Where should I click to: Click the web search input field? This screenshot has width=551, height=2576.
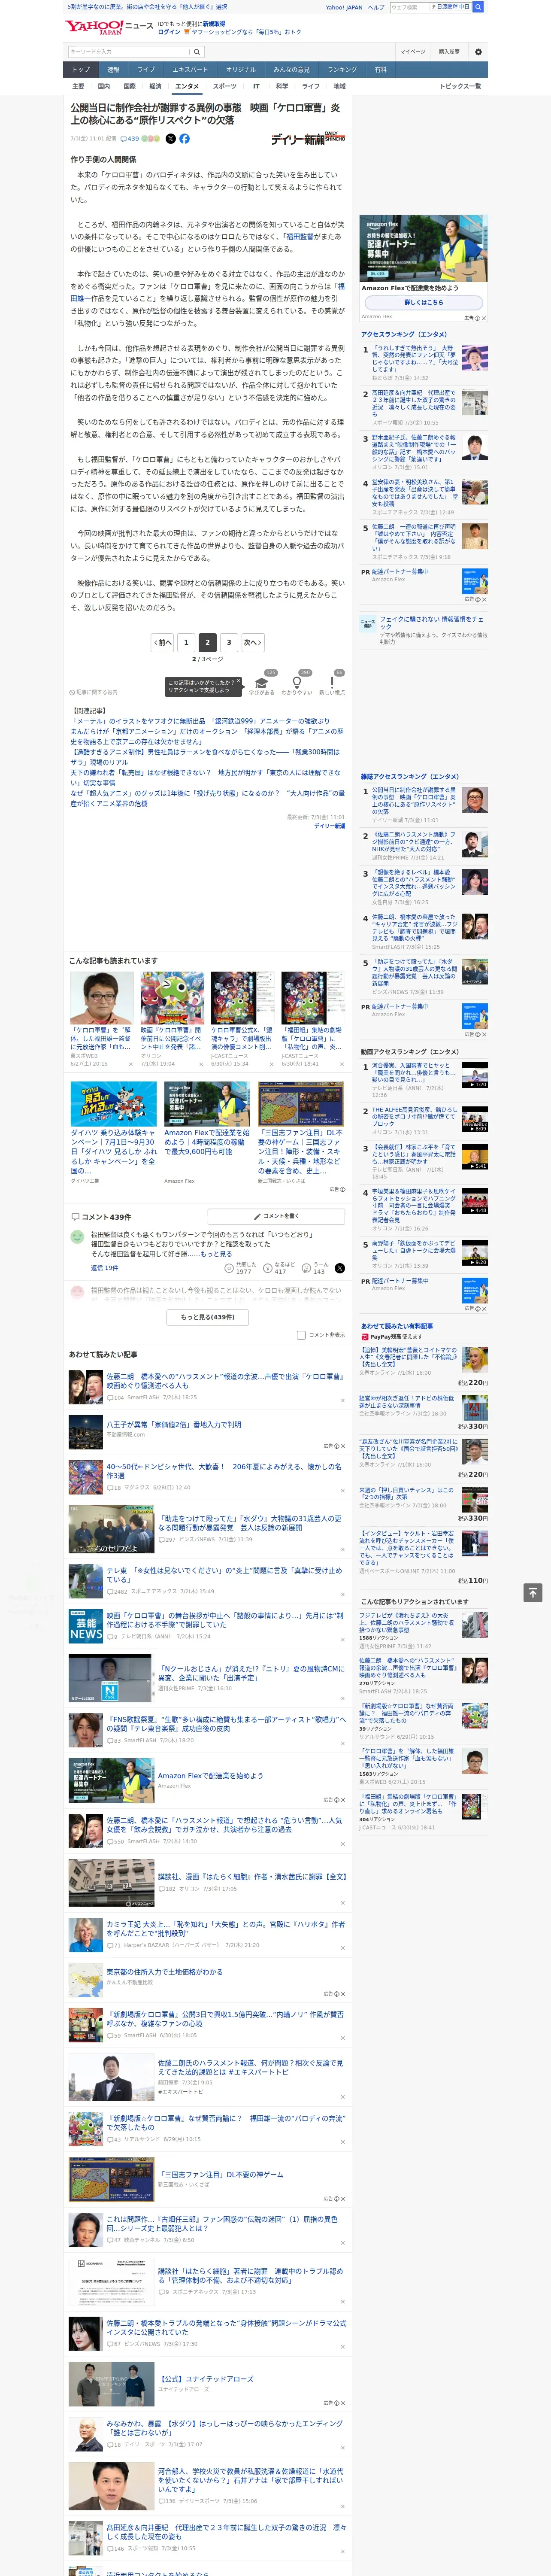(409, 7)
